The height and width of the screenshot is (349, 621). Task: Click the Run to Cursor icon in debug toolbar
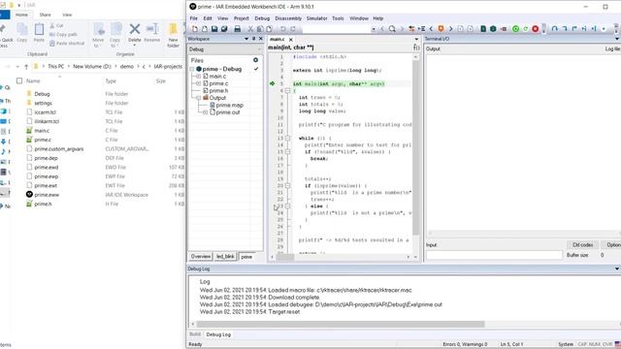[x=594, y=29]
